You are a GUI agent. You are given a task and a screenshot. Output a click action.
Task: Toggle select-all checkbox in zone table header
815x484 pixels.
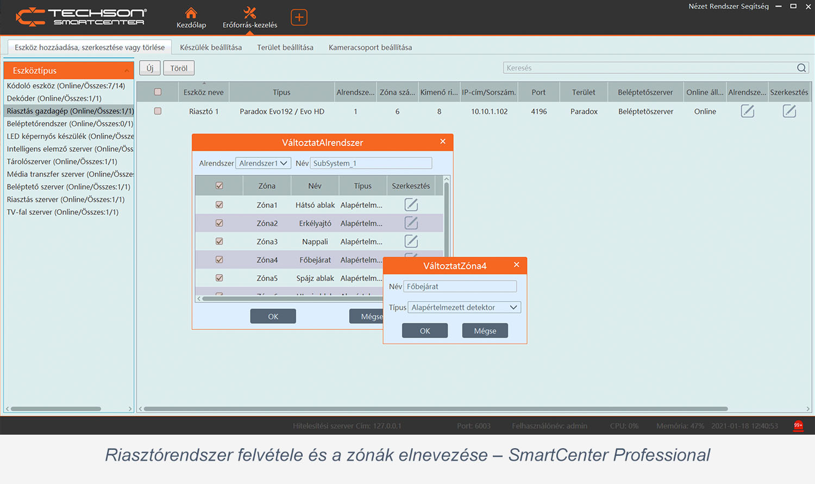(220, 186)
